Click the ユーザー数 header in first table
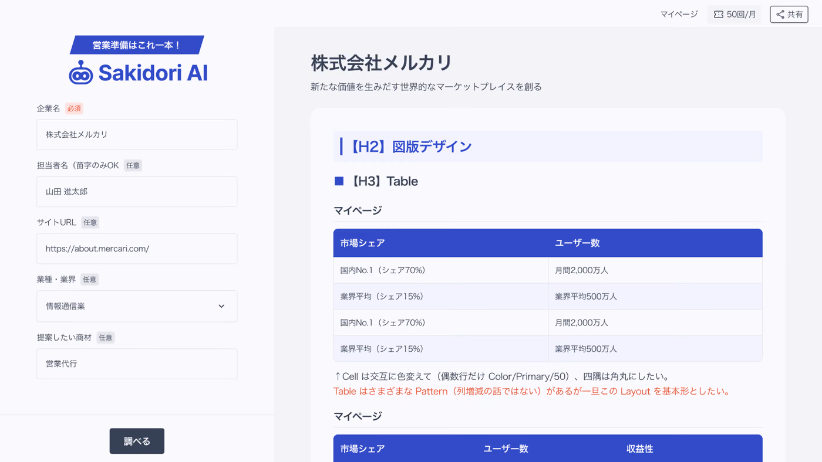The height and width of the screenshot is (462, 822). [577, 243]
